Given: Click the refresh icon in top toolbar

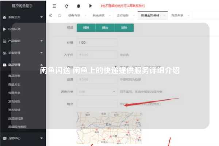Looking at the screenshot, I should click(x=66, y=6).
